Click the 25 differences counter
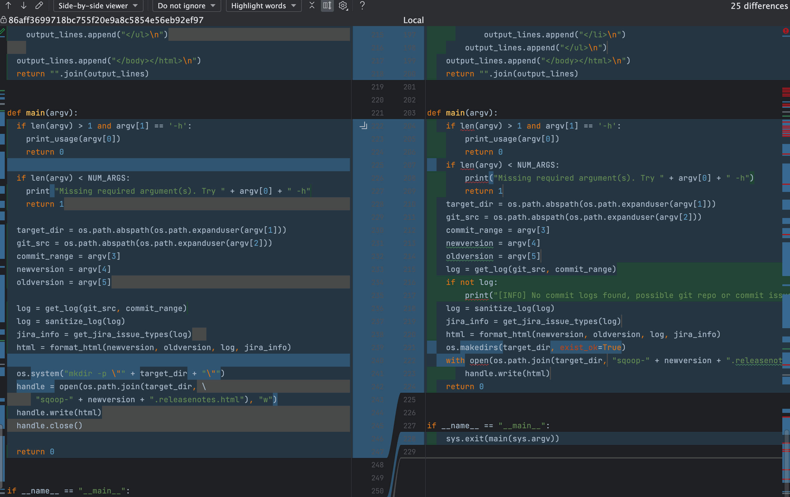790x497 pixels. [759, 6]
